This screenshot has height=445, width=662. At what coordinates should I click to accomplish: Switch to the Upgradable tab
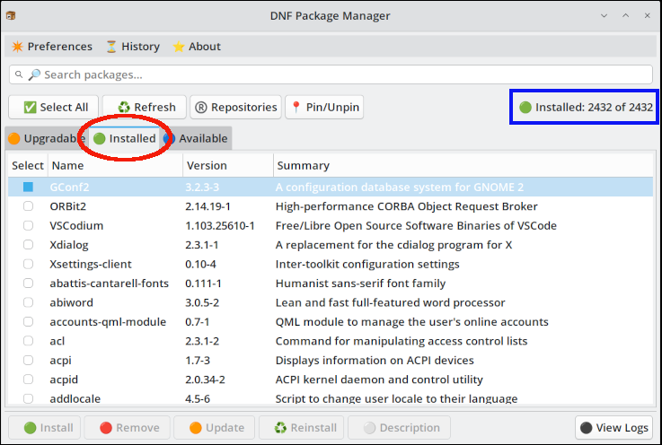coord(47,138)
